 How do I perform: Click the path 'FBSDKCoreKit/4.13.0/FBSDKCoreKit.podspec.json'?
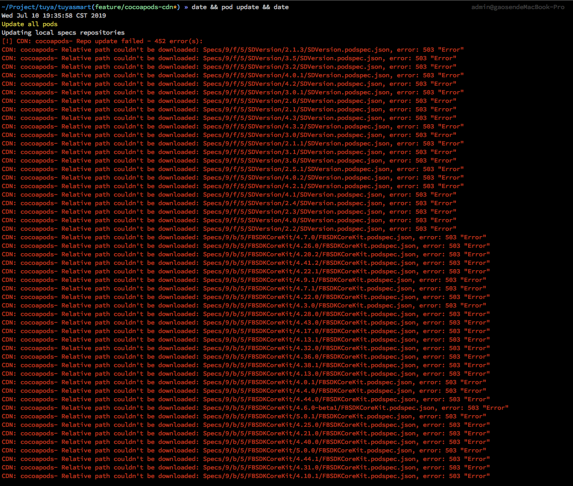[x=332, y=374]
